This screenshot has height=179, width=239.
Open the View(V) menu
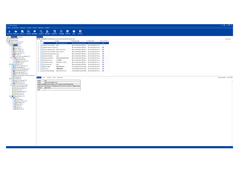(29, 28)
